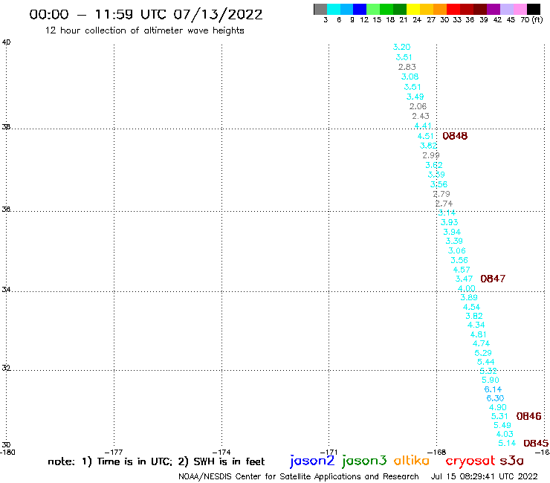Screen dimensions: 550x483
Task: Click the 4.41 wave height value
Action: point(423,126)
